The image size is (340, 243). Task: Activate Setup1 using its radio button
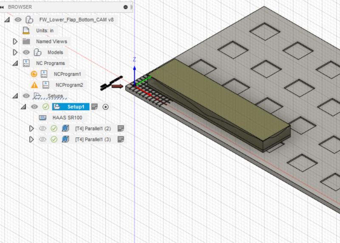click(106, 106)
